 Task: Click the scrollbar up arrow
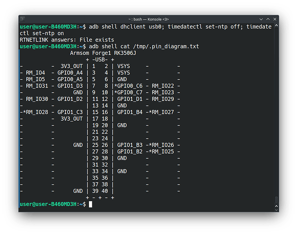276,26
